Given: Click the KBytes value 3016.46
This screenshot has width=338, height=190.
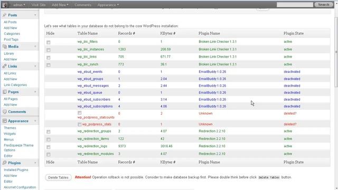Looking at the screenshot, I should [x=166, y=146].
